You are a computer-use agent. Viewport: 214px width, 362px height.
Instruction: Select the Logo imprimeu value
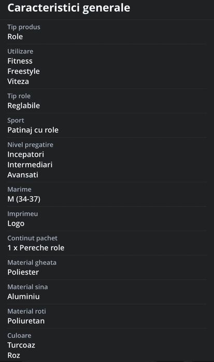(16, 223)
